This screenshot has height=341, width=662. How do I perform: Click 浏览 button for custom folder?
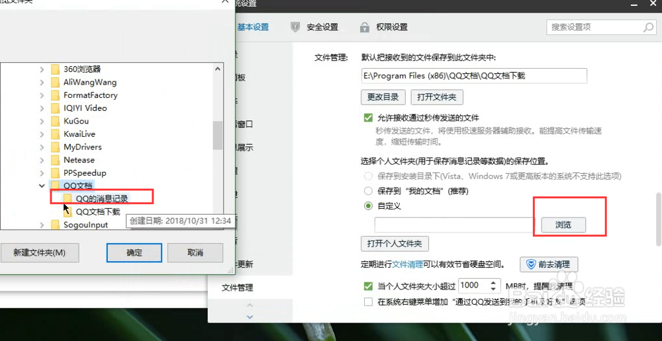(563, 225)
